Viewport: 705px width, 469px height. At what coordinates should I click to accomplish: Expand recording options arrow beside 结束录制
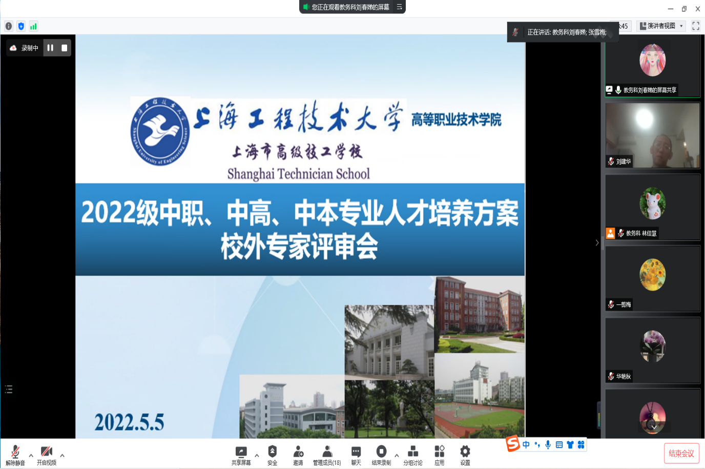[397, 455]
